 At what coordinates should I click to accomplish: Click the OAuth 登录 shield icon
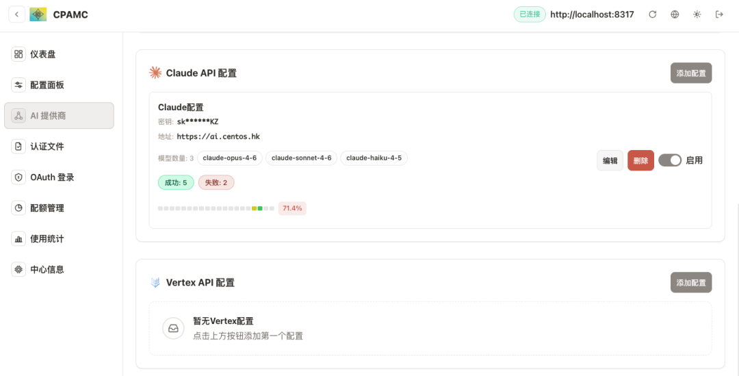(18, 177)
